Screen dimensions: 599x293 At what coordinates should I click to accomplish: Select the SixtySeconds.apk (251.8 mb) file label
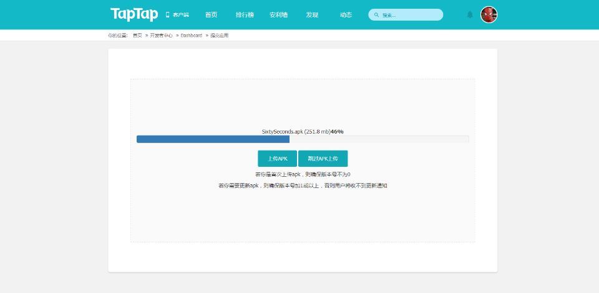[296, 132]
